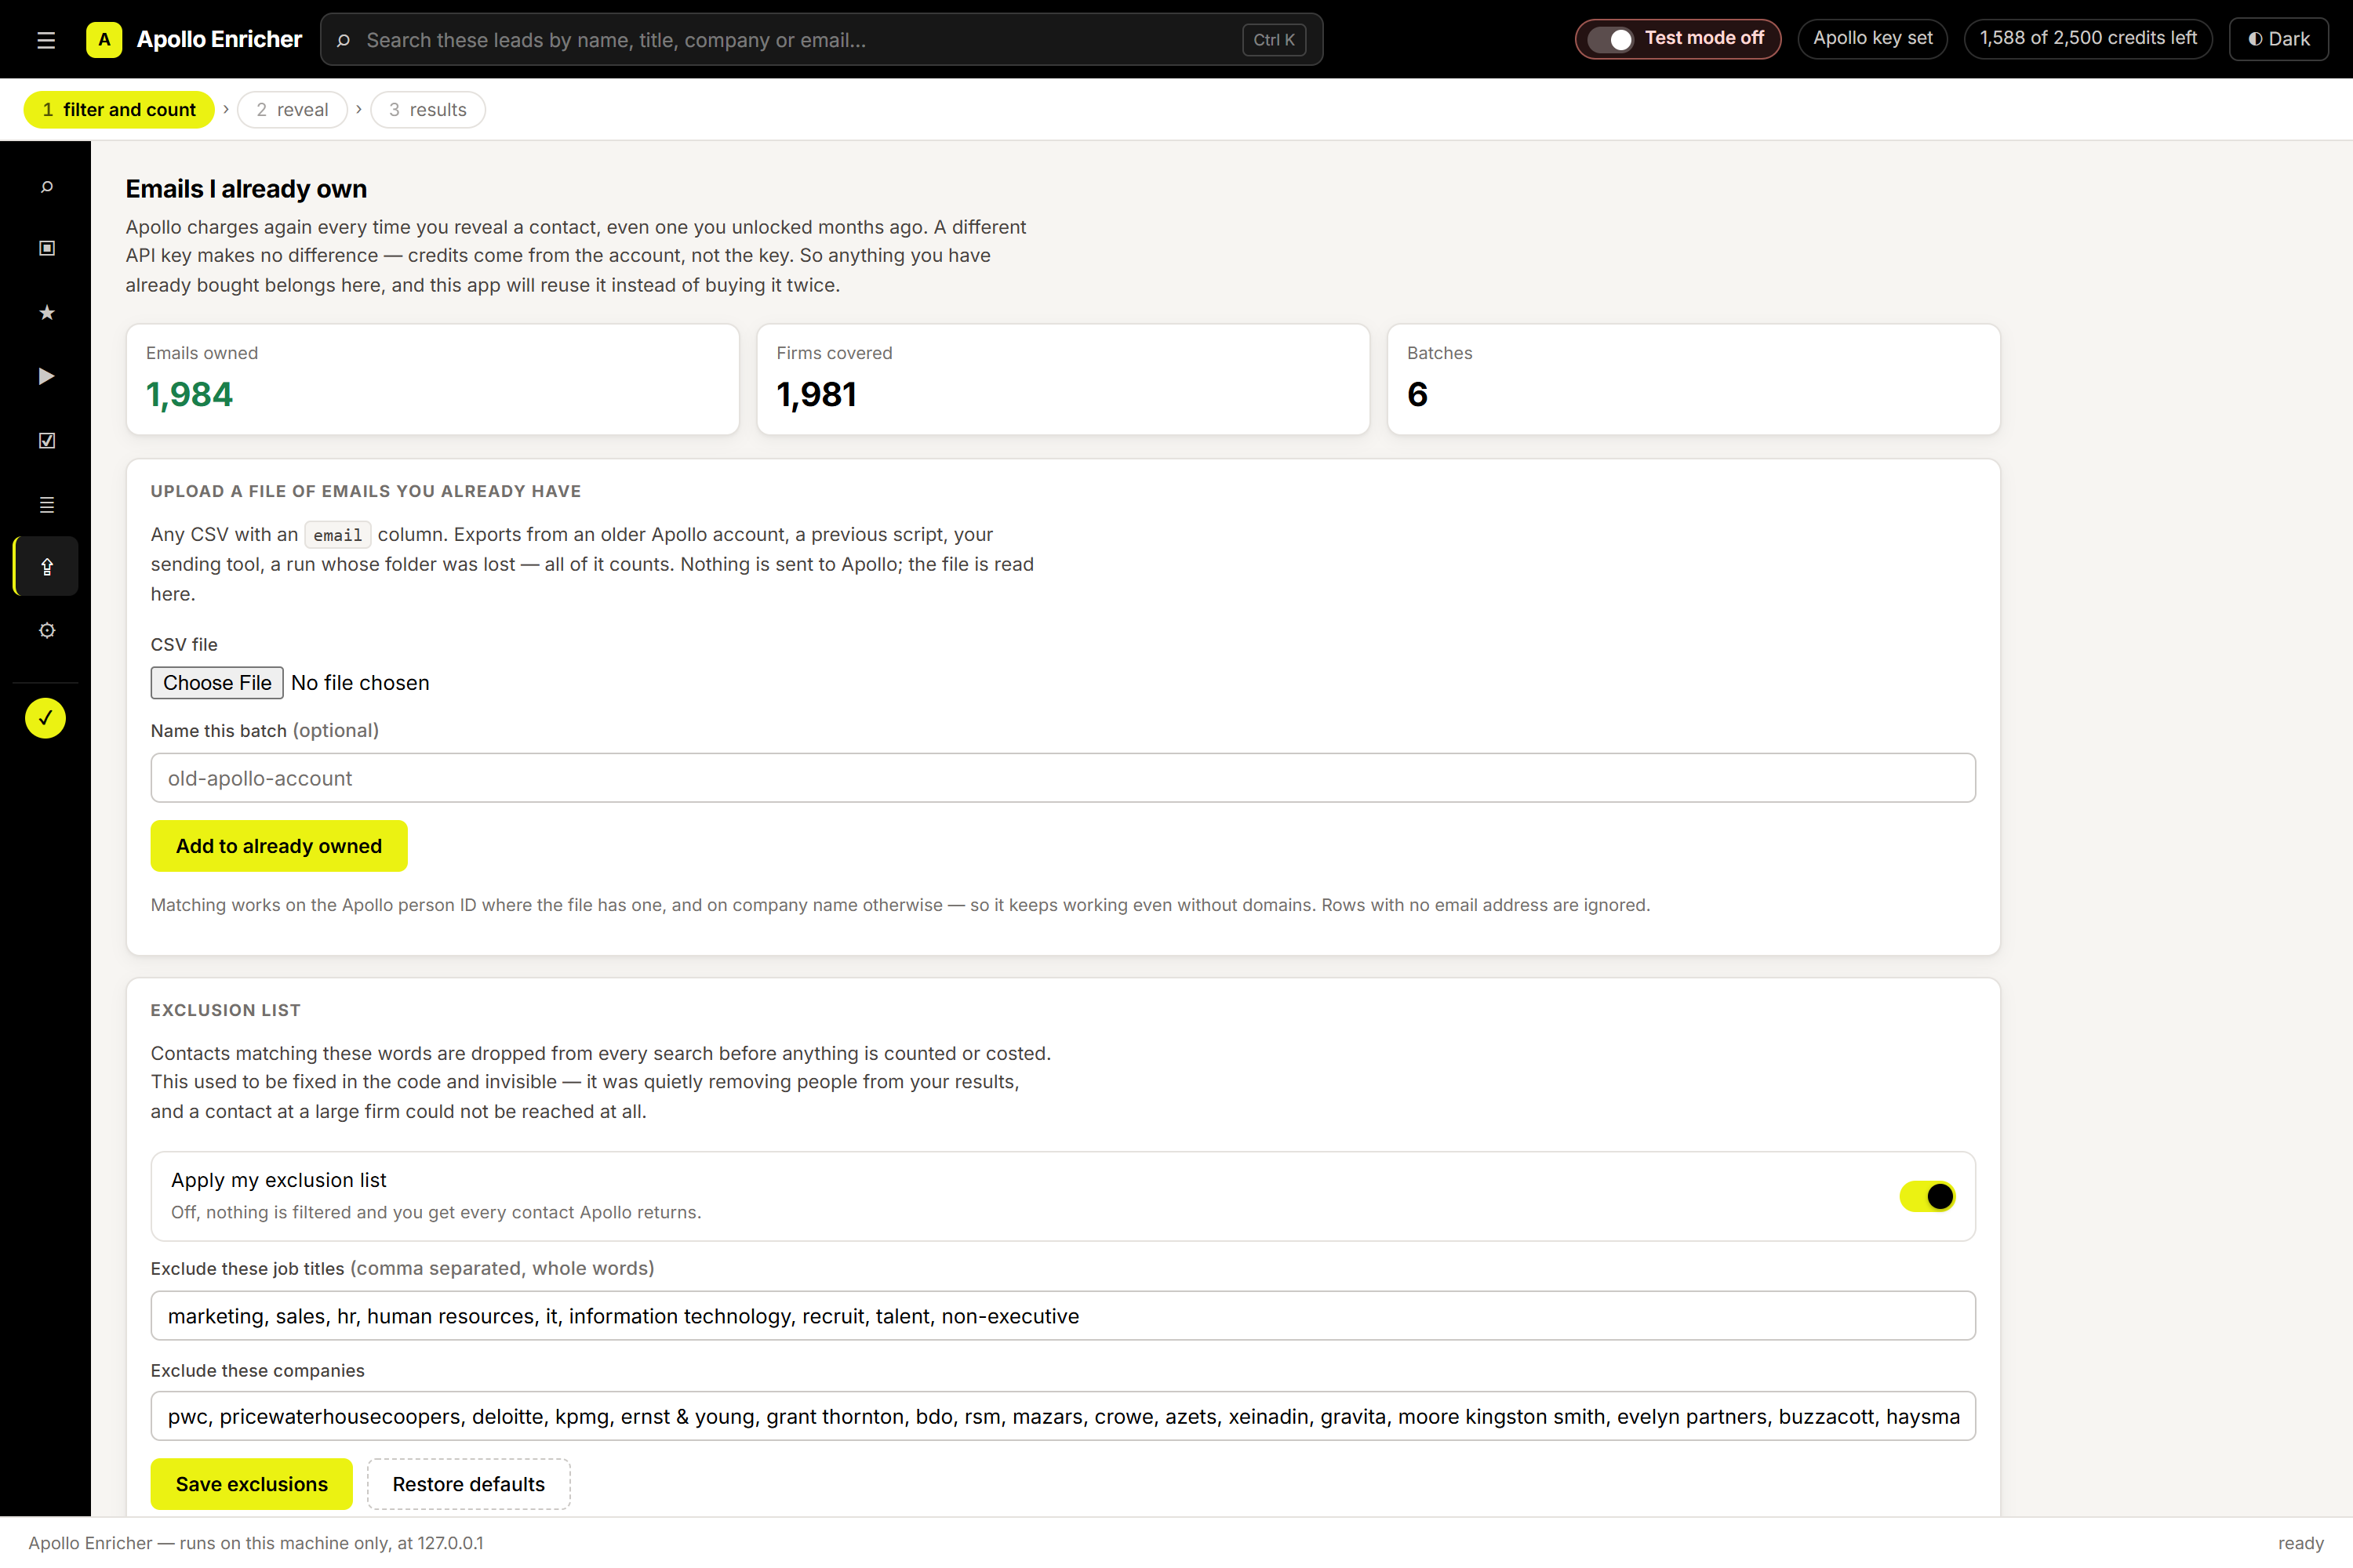The image size is (2353, 1568).
Task: Click Save exclusions button
Action: (x=252, y=1484)
